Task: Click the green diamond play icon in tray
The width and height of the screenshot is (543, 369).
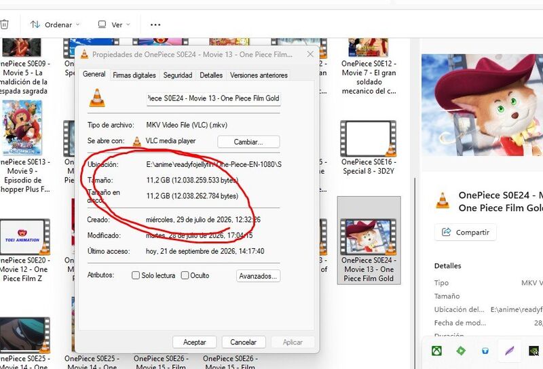Action: pos(461,351)
